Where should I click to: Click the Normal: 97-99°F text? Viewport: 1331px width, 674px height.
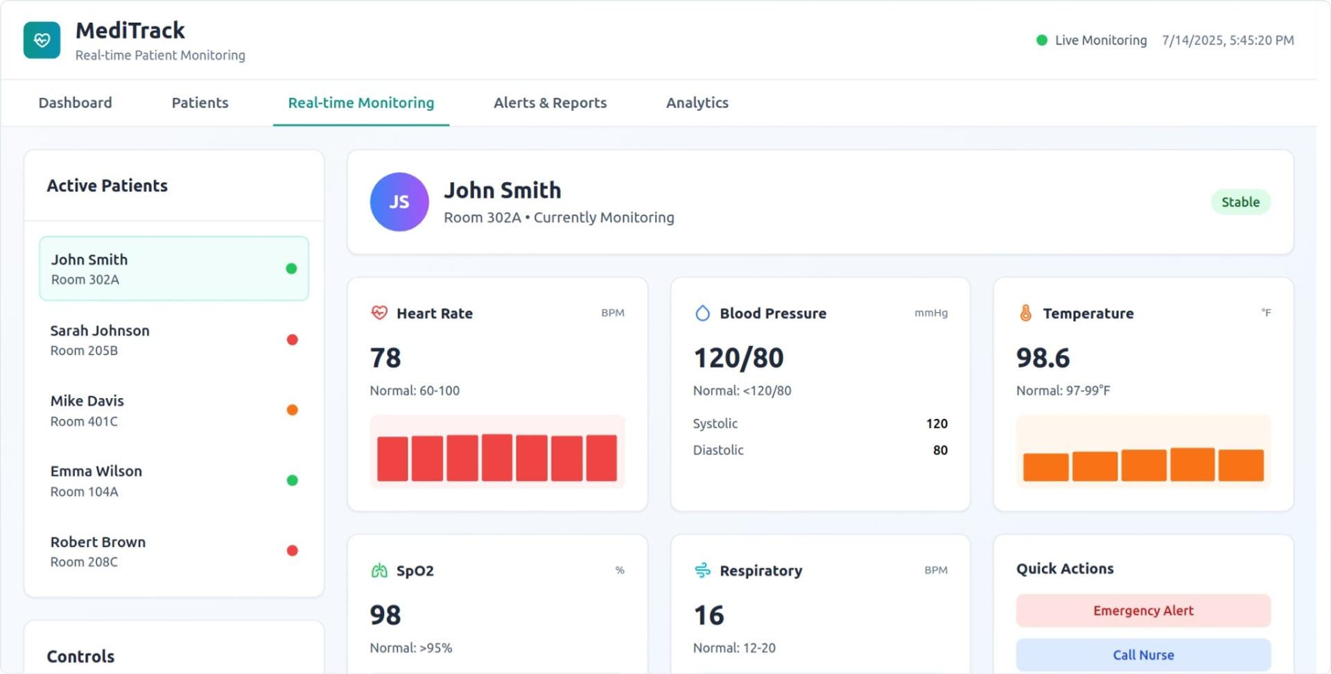point(1063,390)
